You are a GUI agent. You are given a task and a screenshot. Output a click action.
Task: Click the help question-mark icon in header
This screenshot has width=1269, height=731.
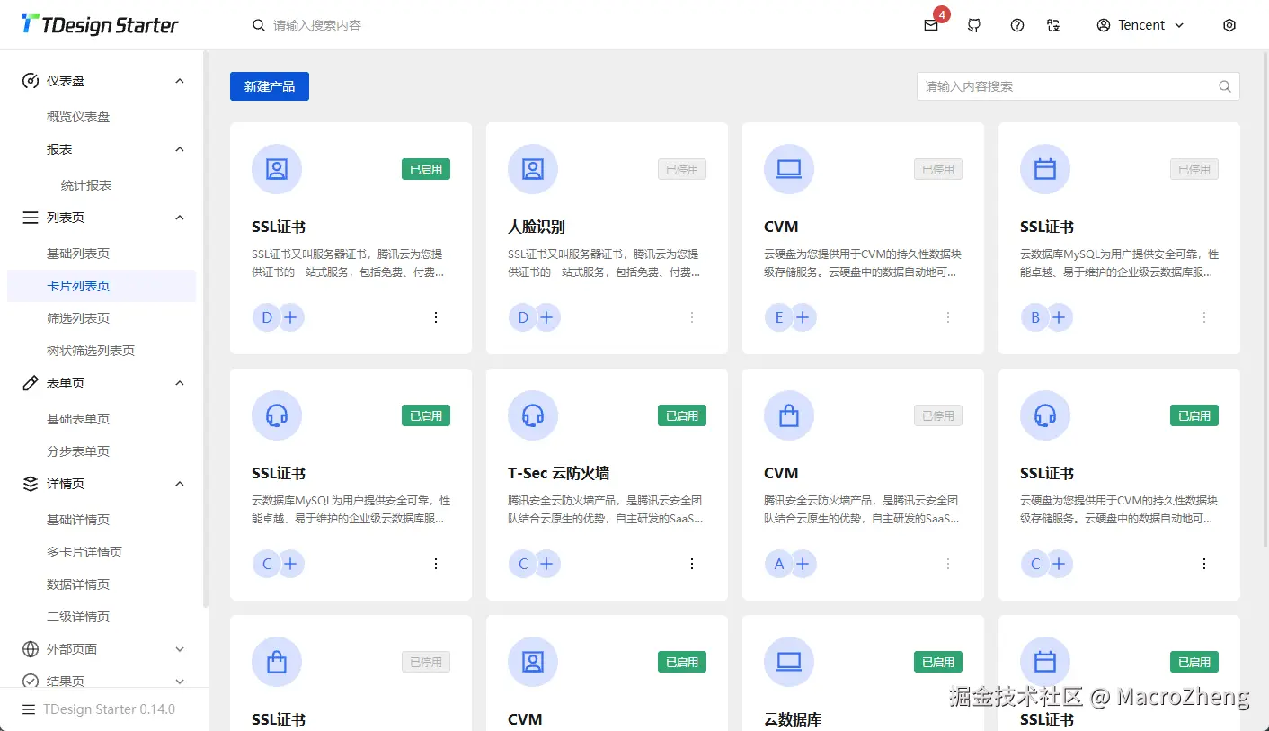(1017, 25)
